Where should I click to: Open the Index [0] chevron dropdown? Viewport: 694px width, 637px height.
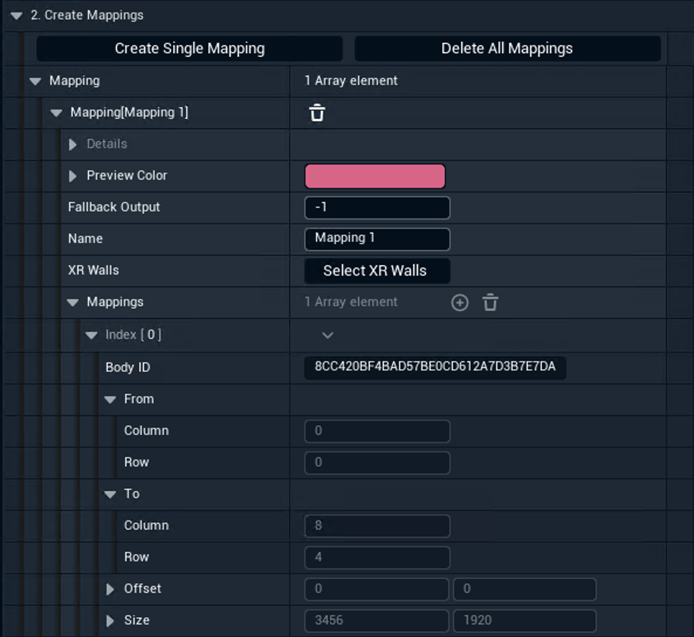(328, 335)
